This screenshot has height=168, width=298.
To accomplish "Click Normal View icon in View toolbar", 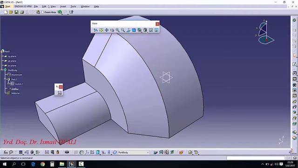I will pyautogui.click(x=129, y=30).
